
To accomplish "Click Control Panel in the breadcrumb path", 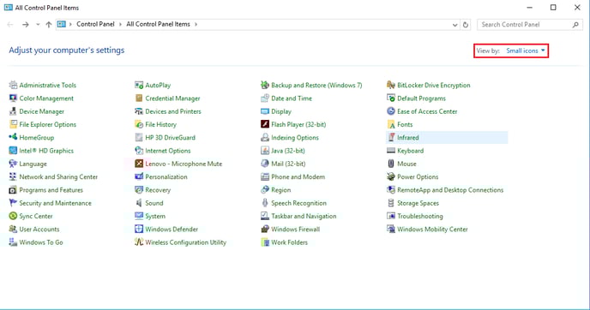I will (x=95, y=24).
